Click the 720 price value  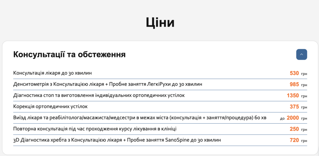(x=294, y=140)
